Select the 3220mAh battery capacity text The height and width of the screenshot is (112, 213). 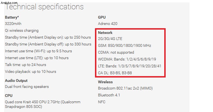pyautogui.click(x=13, y=24)
